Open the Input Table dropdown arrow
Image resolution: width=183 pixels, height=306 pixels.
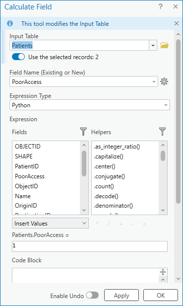[153, 46]
